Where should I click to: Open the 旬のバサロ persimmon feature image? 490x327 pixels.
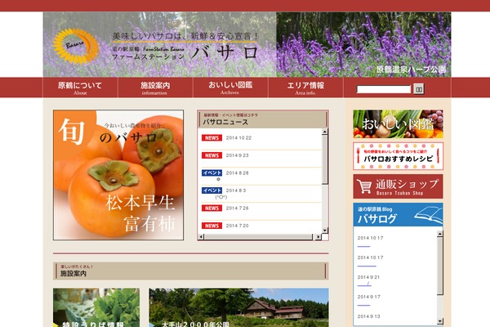click(118, 175)
